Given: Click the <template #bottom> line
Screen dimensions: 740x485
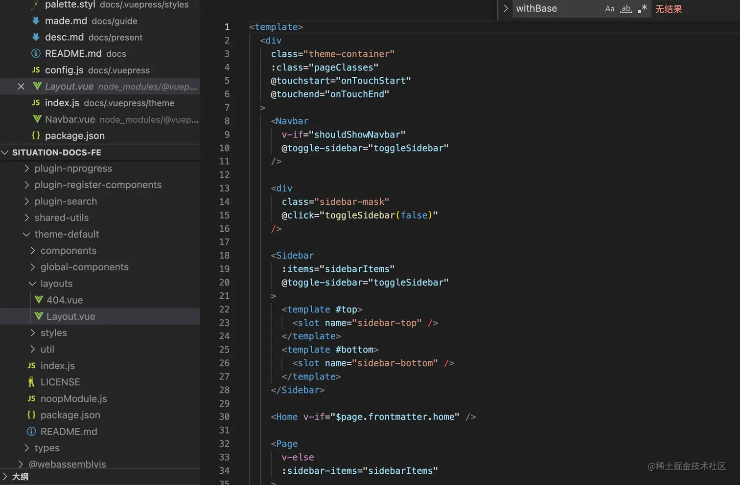Looking at the screenshot, I should [x=330, y=350].
